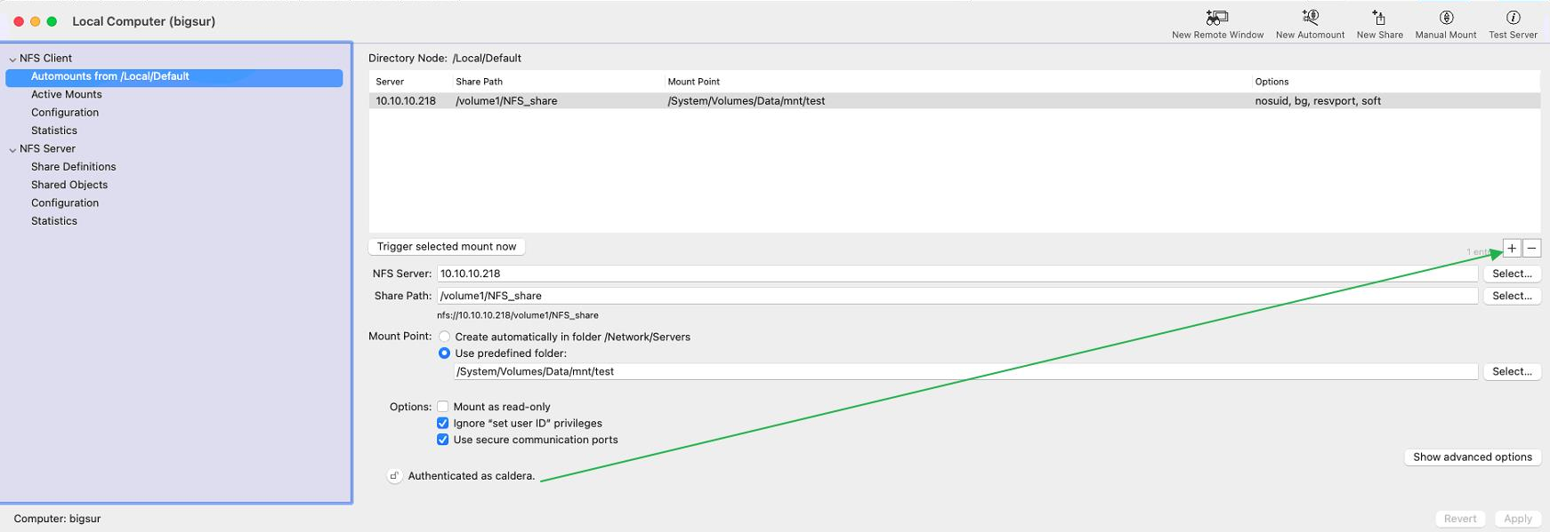Open the New Automount toolbar icon
The height and width of the screenshot is (532, 1550).
tap(1310, 18)
